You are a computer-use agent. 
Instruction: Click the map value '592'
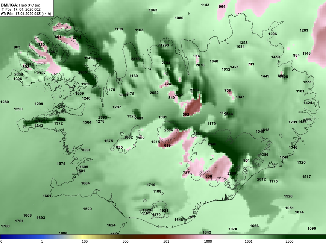[x=186, y=115]
